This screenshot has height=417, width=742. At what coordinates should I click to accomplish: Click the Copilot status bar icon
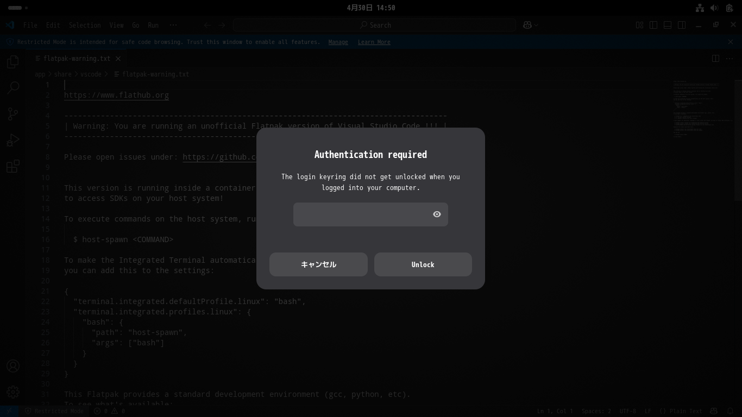[714, 411]
